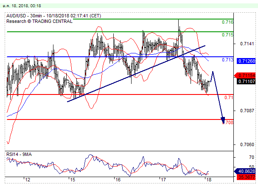Click the 0.7087 price axis value
The image size is (258, 186).
tap(247, 111)
